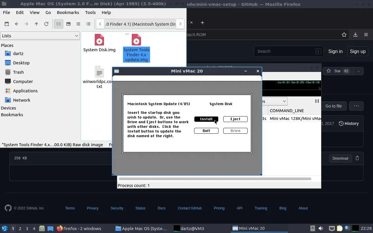The image size is (373, 233).
Task: Click Install in Mini vMac dialog
Action: pyautogui.click(x=206, y=119)
